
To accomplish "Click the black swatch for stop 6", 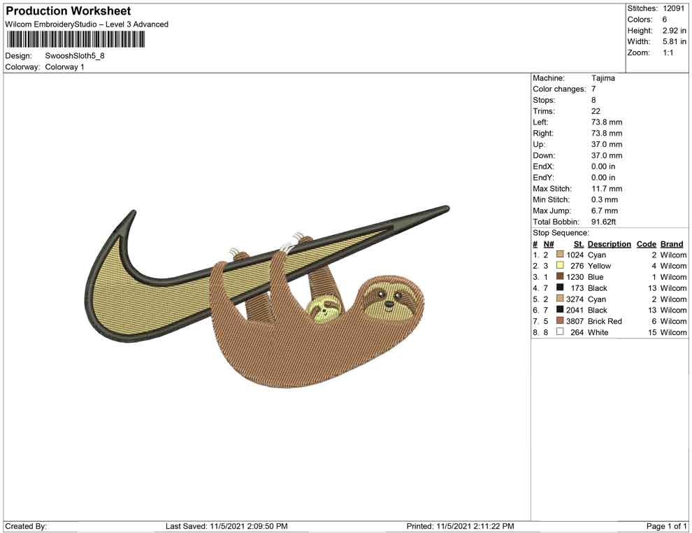I will [560, 310].
